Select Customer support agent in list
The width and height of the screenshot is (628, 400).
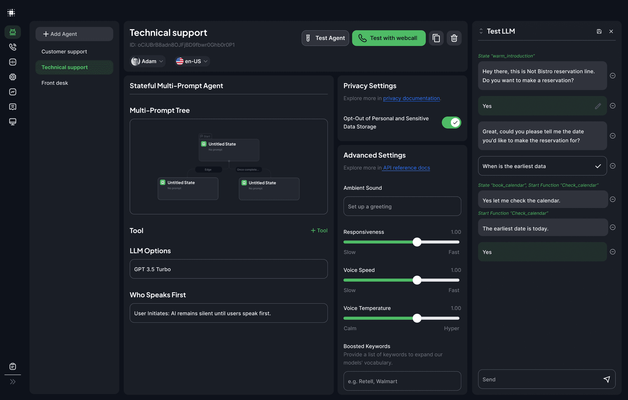(x=64, y=51)
